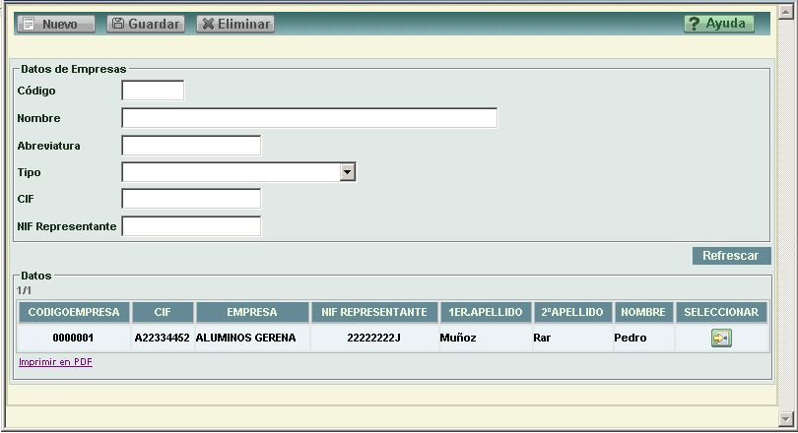Viewport: 798px width, 433px height.
Task: Click the NIF Representante input field
Action: pyautogui.click(x=191, y=226)
